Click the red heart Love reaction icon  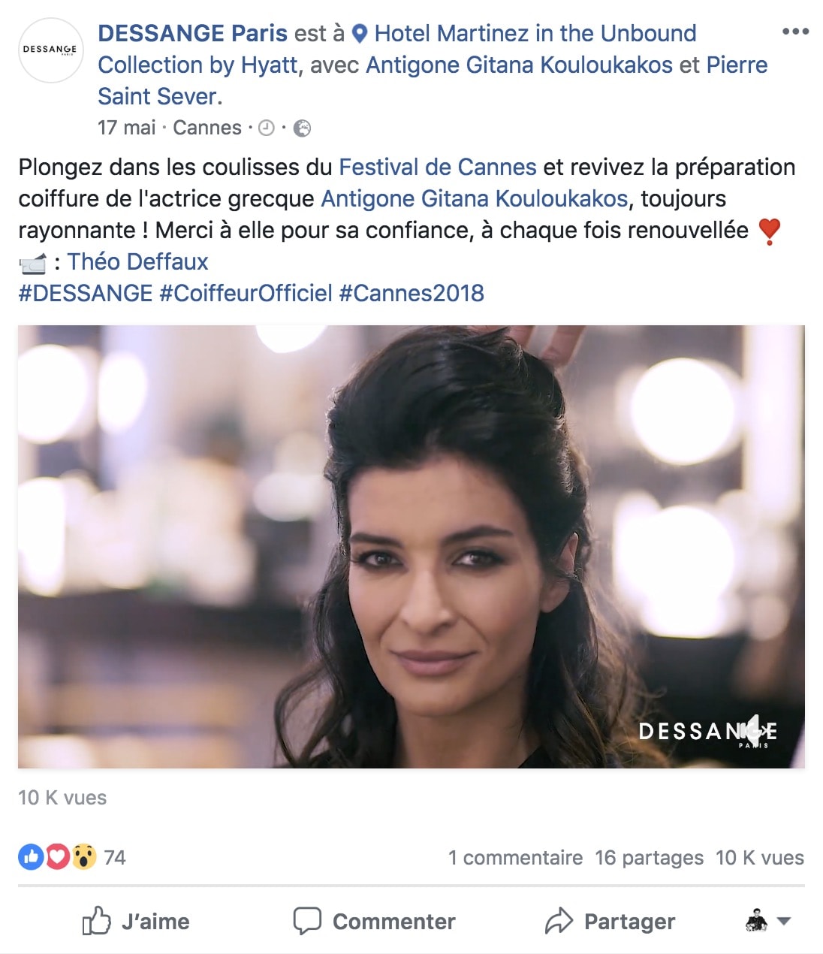coord(57,857)
